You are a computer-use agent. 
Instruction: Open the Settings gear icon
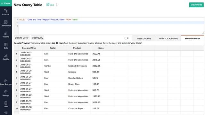pos(6,93)
